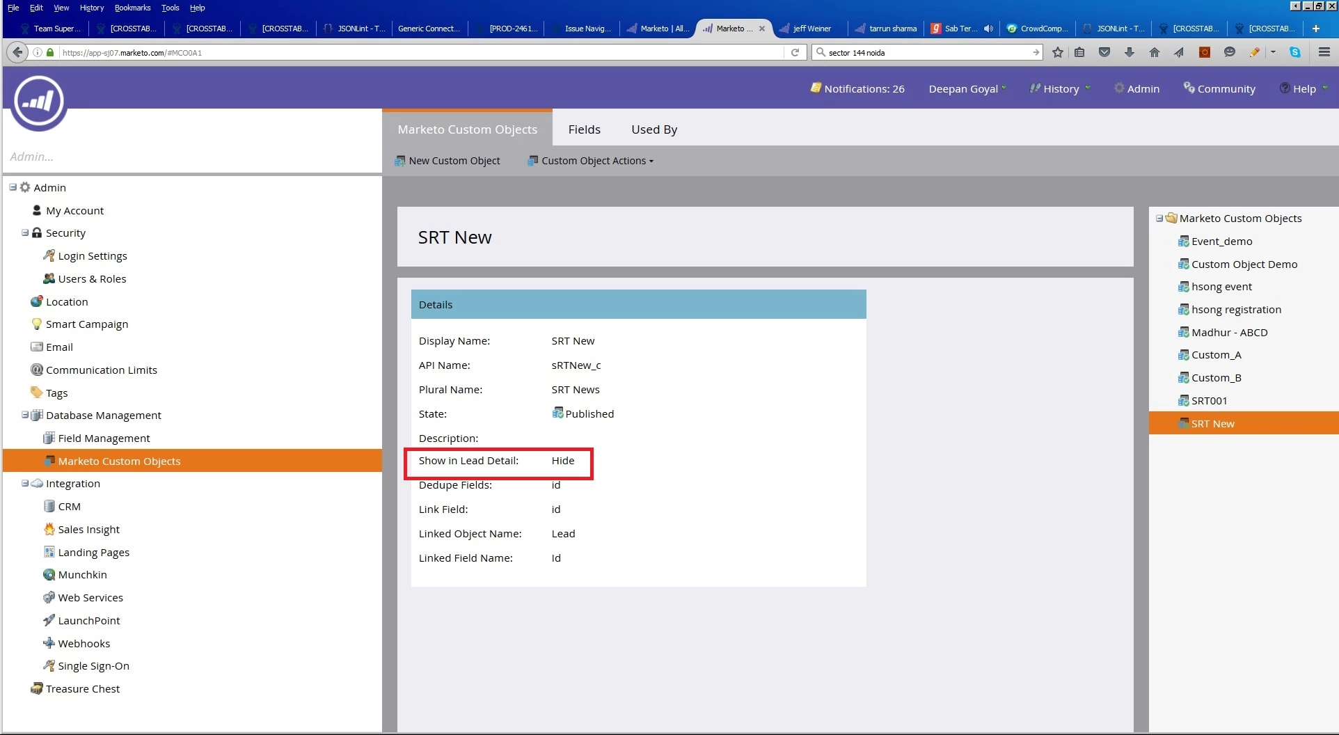This screenshot has width=1339, height=735.
Task: Switch to the Used By tab
Action: [x=654, y=129]
